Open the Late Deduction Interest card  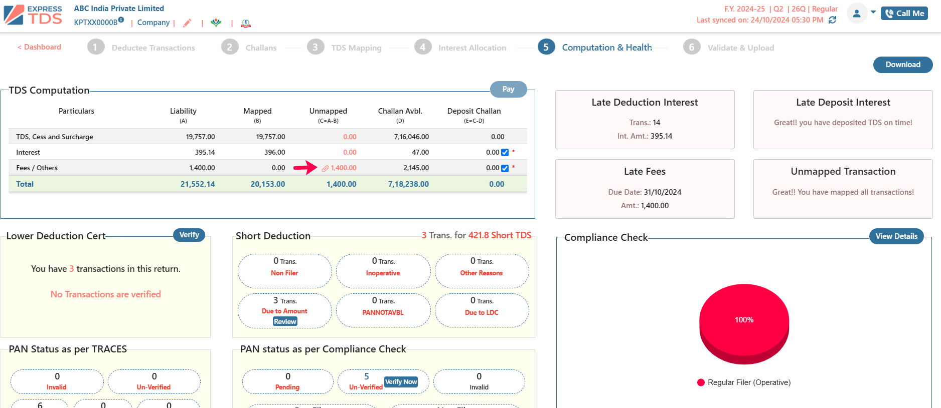(645, 120)
